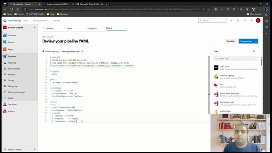Click azure-pipelines.yml file name
272x153 pixels.
pos(71,51)
